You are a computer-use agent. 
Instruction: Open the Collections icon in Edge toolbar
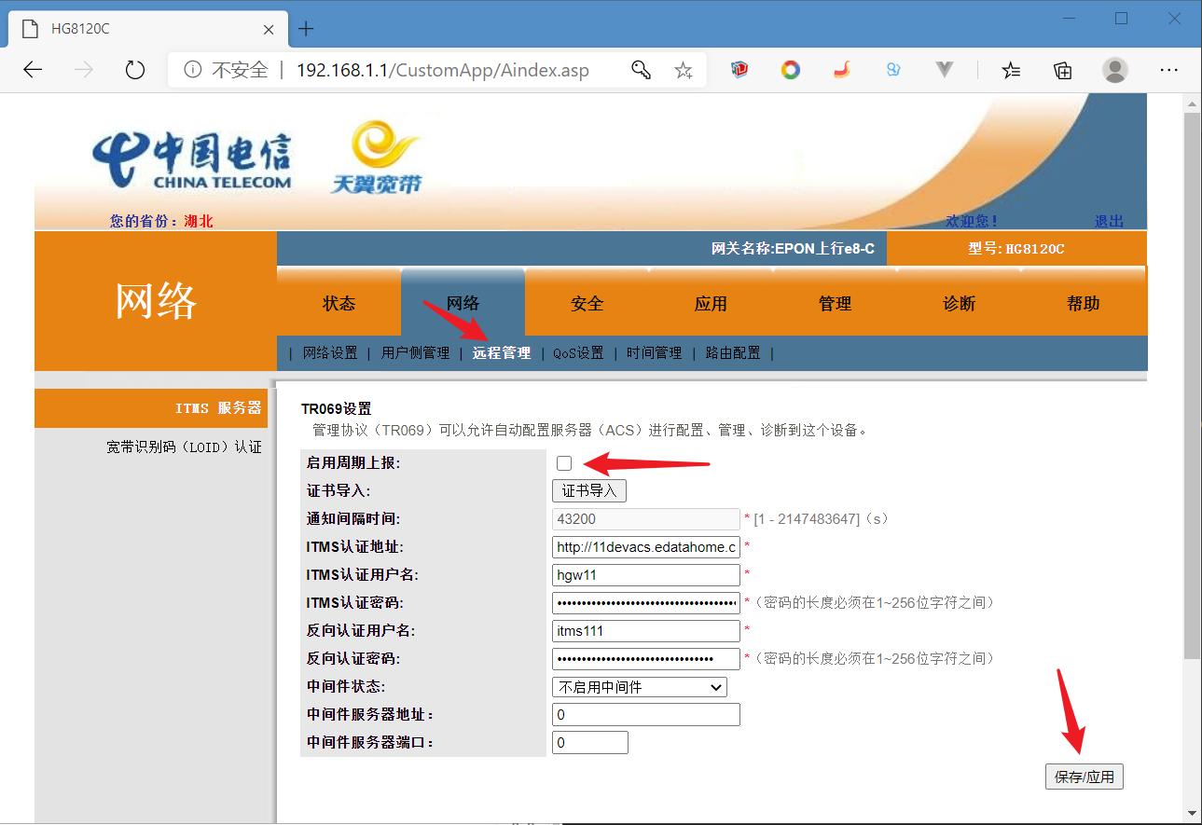pos(1062,69)
